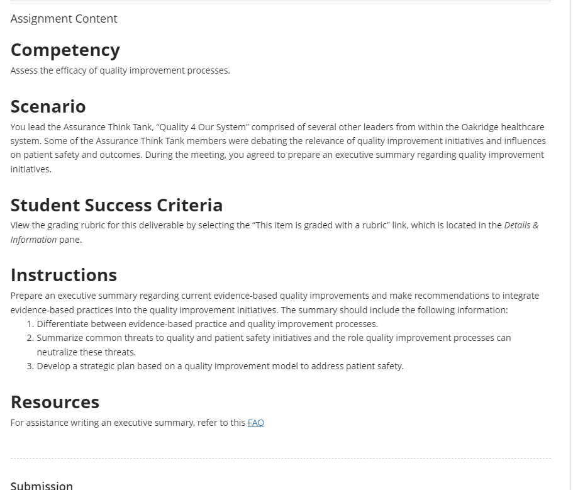The height and width of the screenshot is (490, 573).
Task: Click the dashed divider above Submission
Action: tap(281, 458)
